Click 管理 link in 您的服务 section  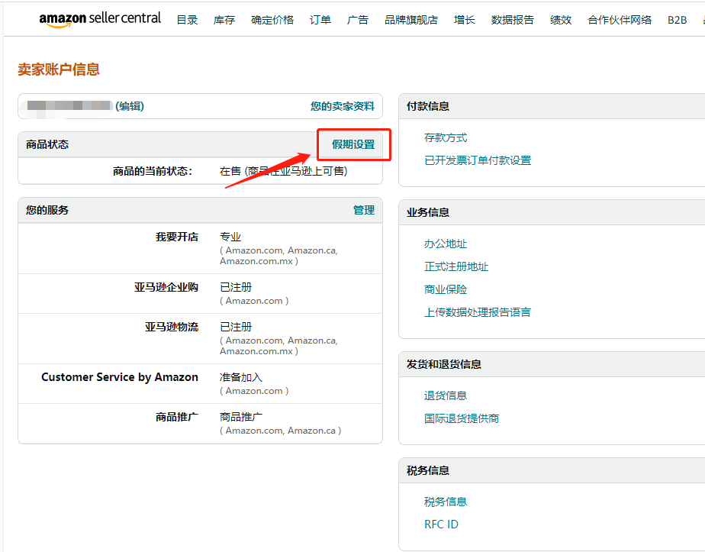[364, 210]
